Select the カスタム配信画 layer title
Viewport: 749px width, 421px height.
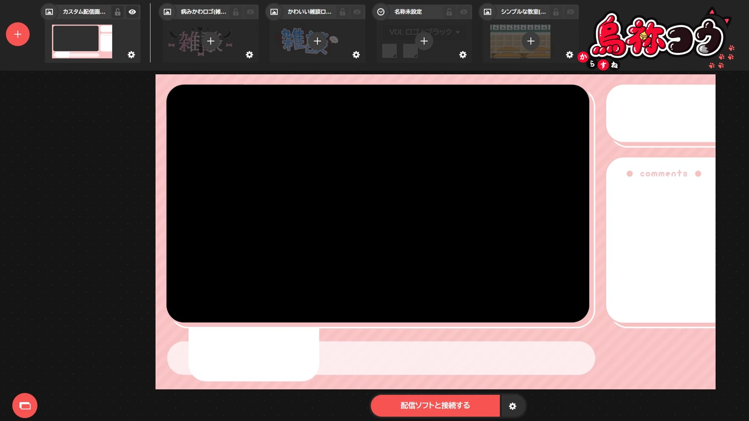(x=84, y=12)
